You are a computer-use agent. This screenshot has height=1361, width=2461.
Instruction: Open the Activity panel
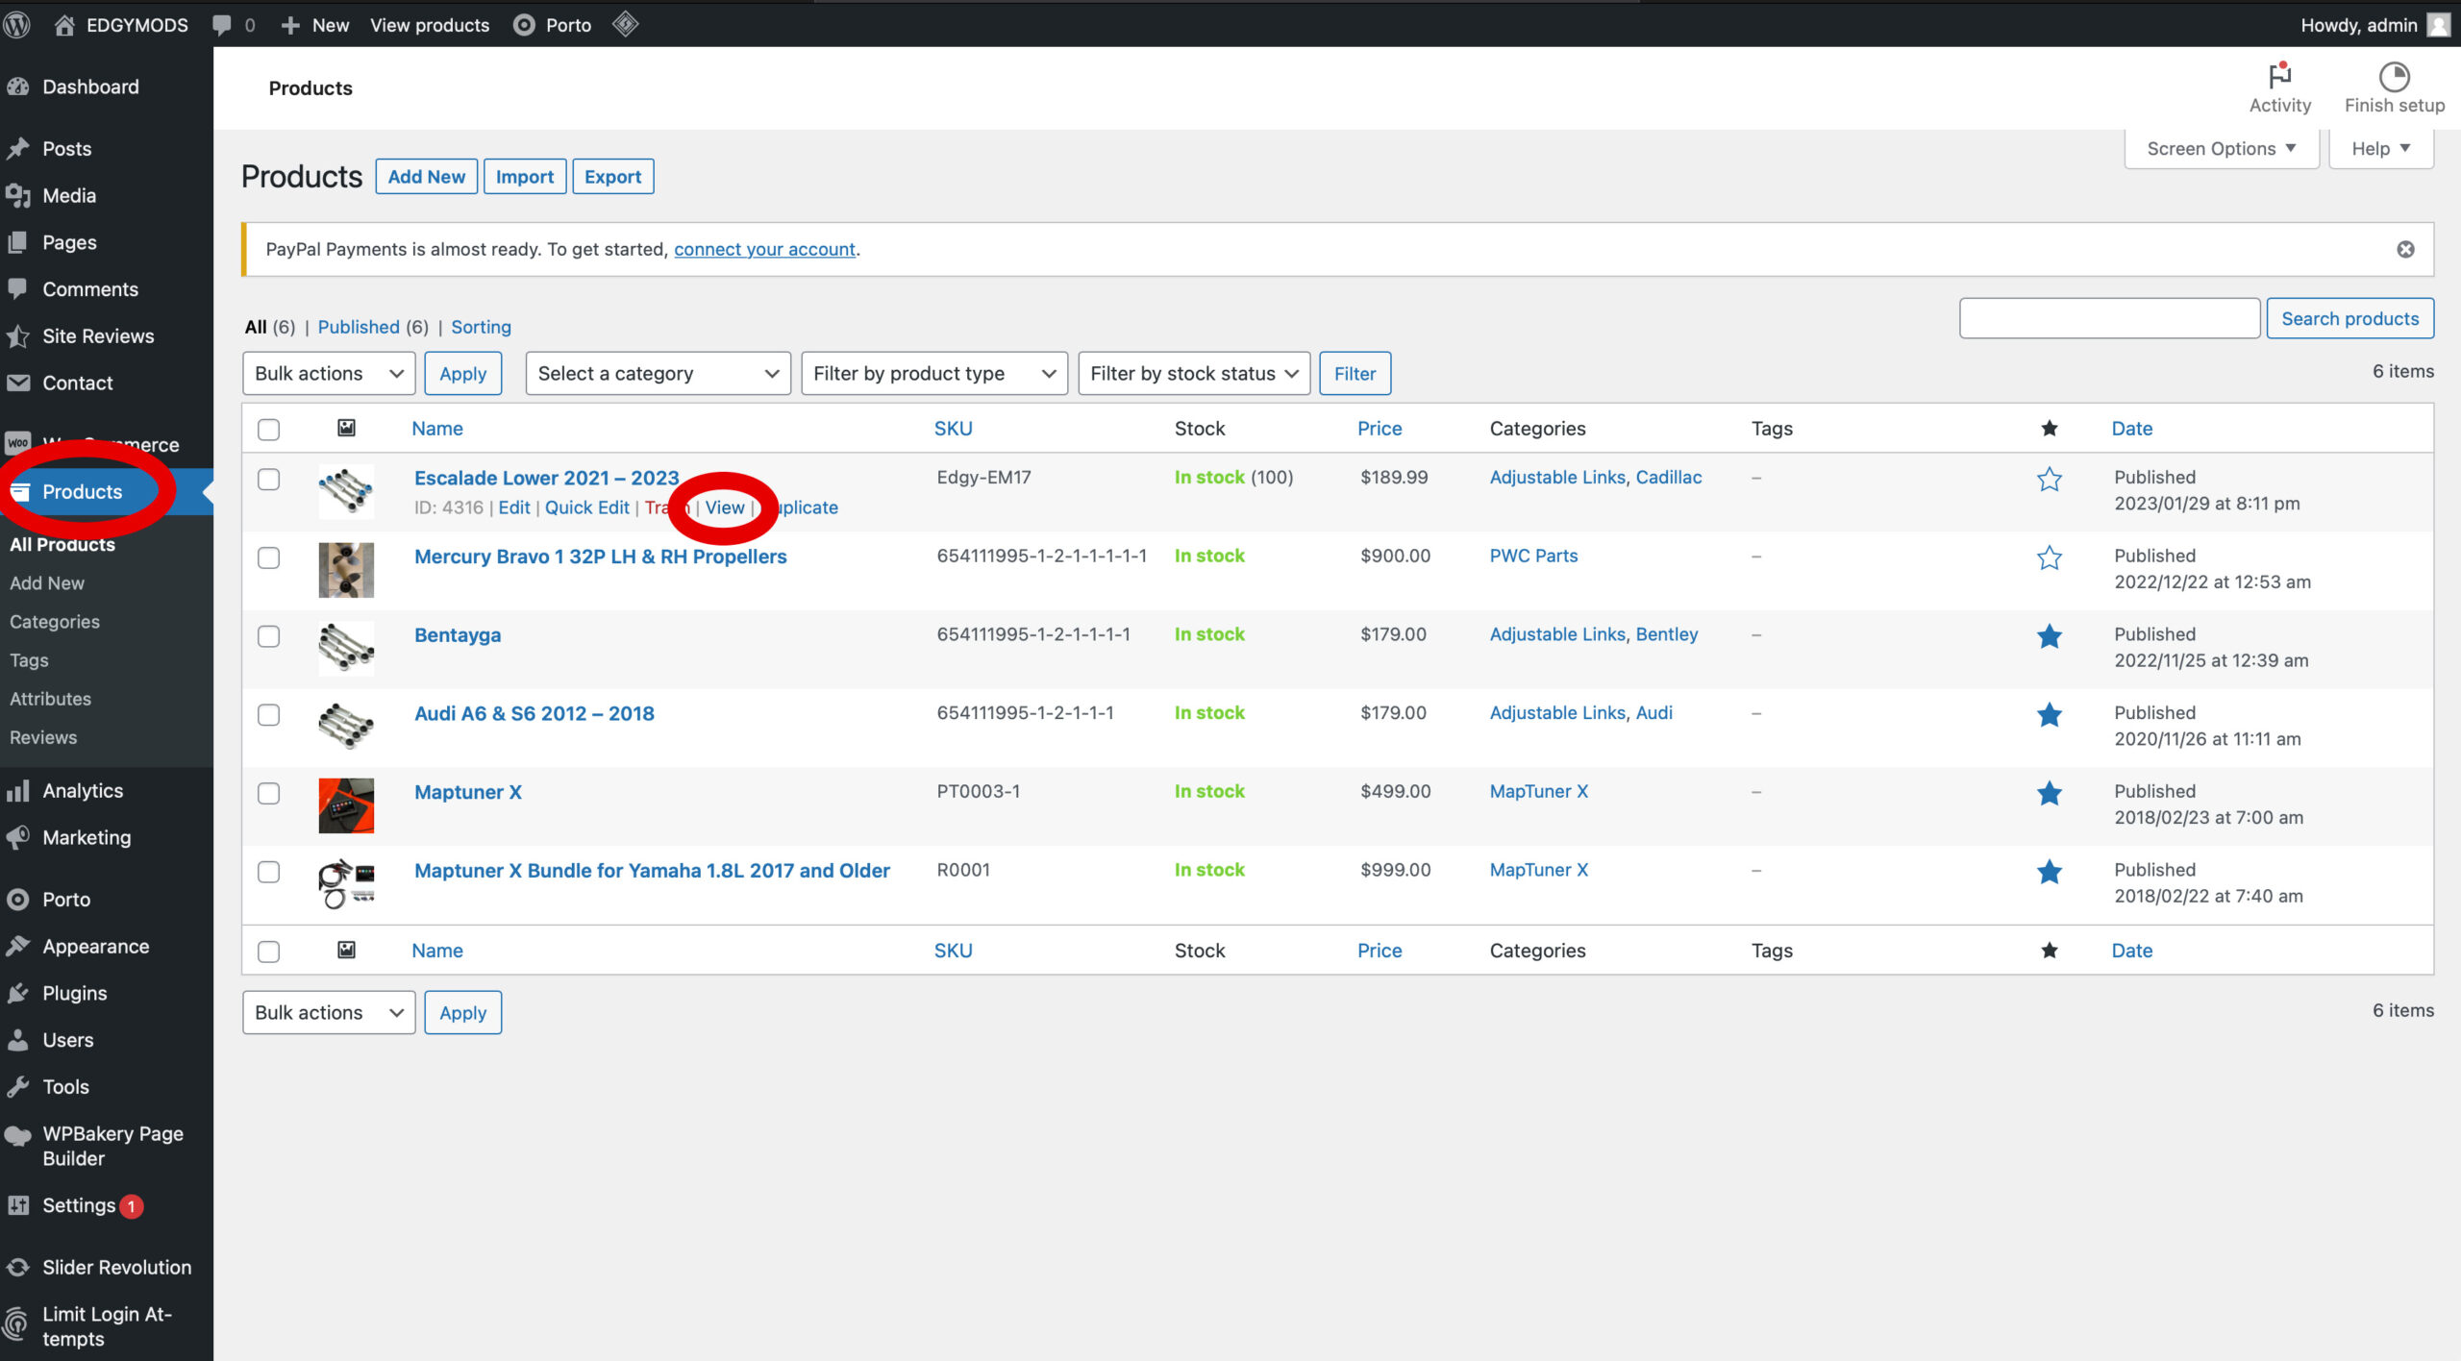(x=2279, y=88)
